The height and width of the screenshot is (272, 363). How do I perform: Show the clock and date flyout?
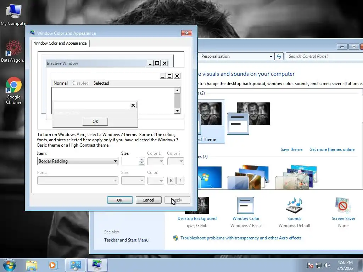[345, 265]
